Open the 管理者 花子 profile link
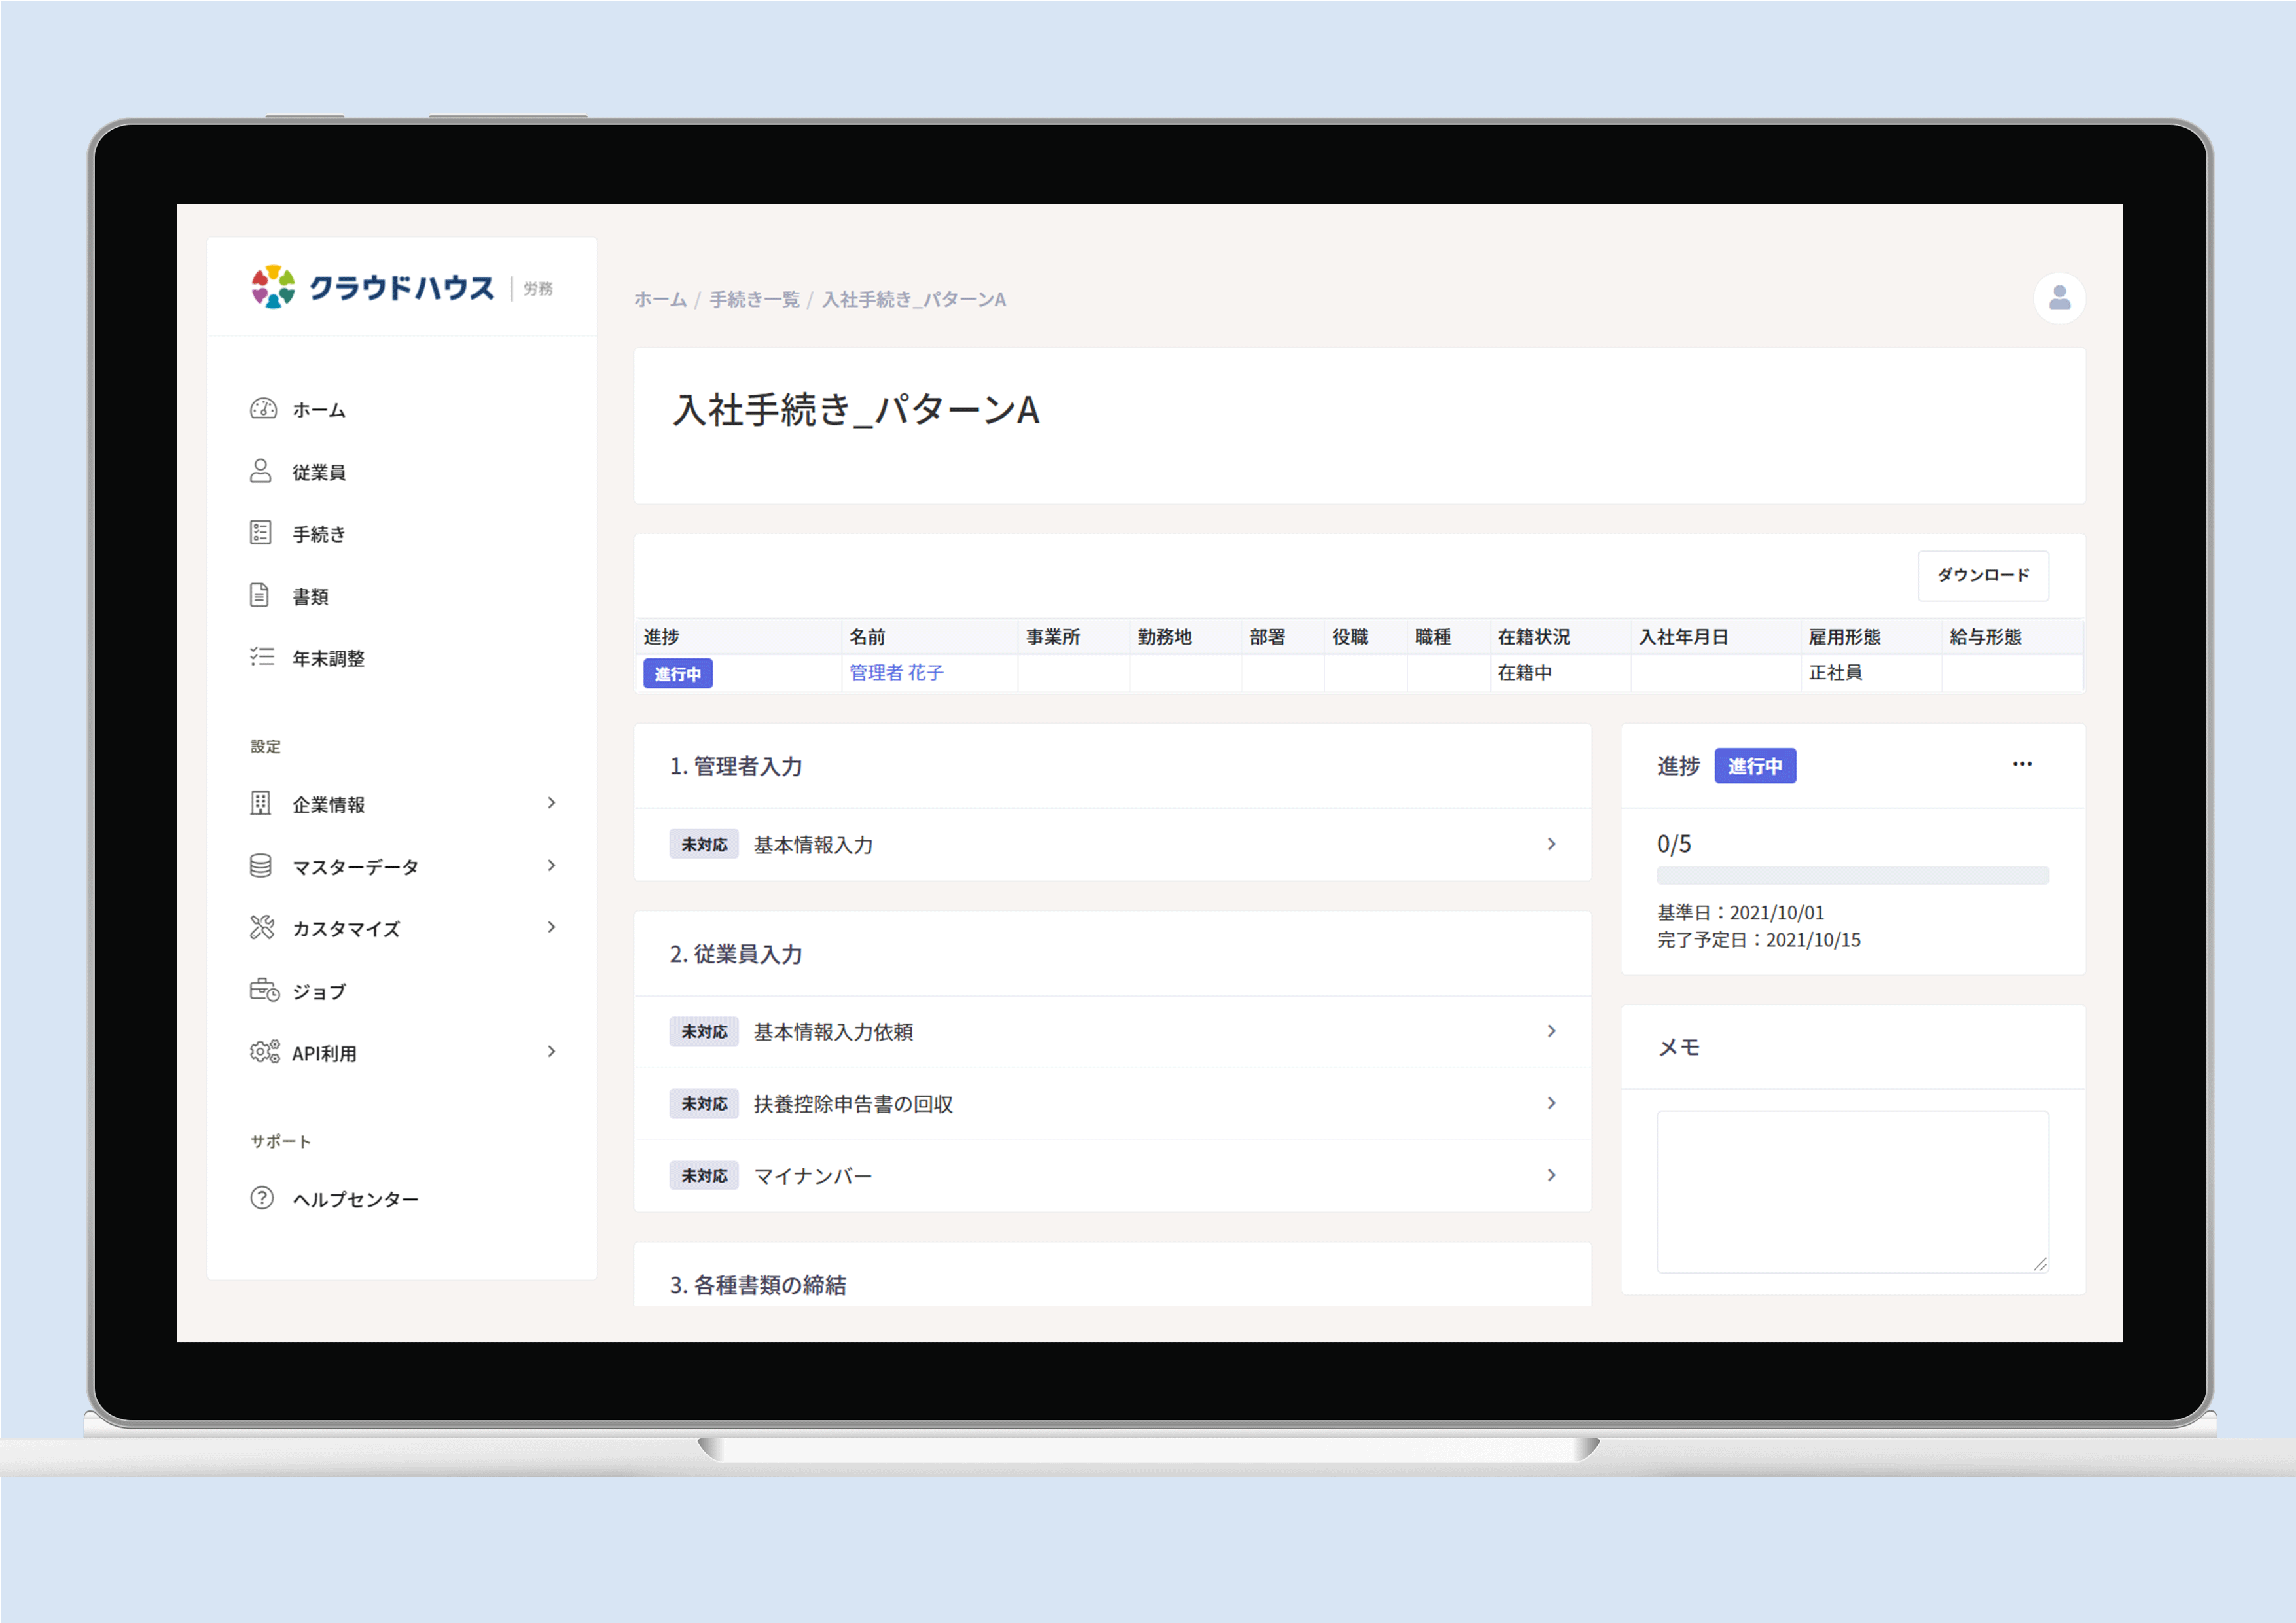This screenshot has height=1623, width=2296. (x=897, y=672)
